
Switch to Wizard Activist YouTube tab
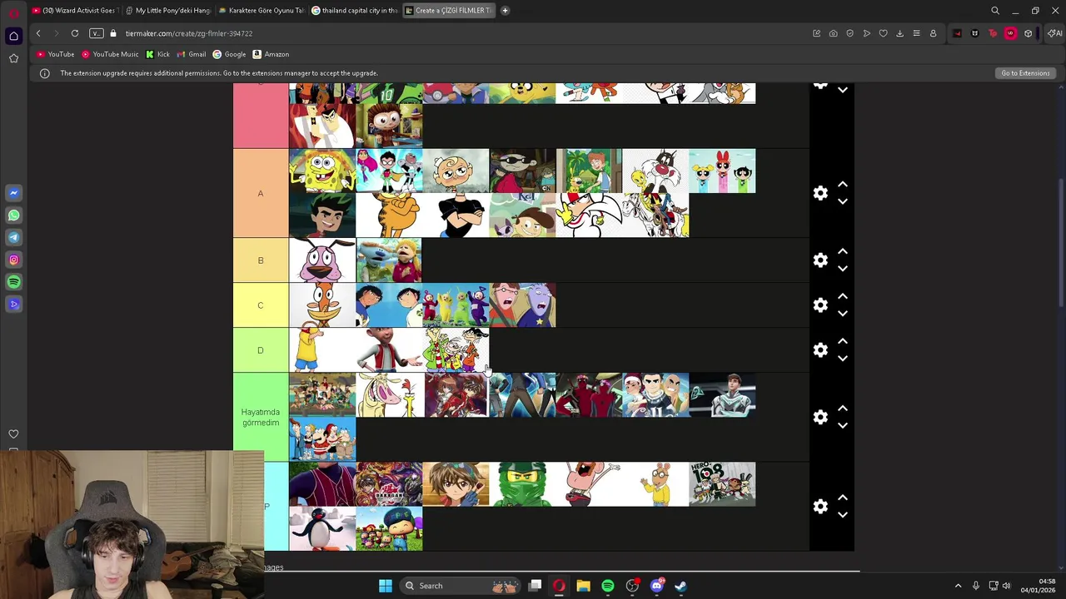tap(74, 10)
